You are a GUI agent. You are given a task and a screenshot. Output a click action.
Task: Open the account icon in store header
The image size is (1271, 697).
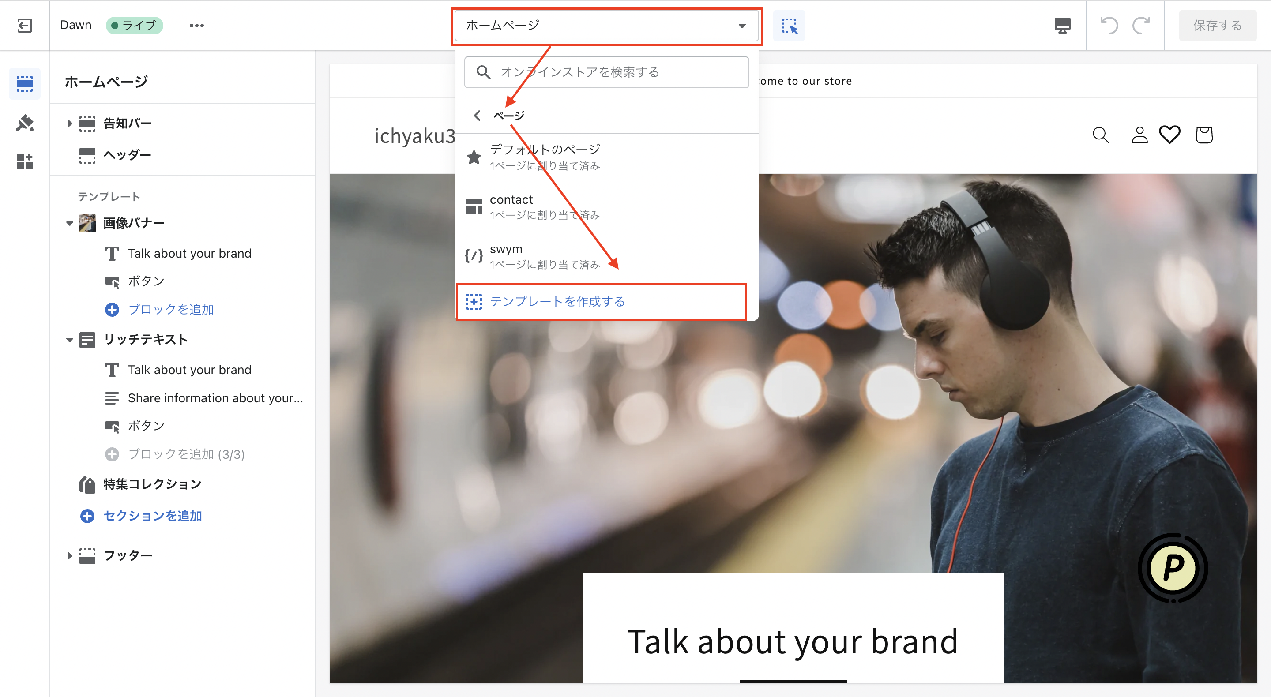1139,135
